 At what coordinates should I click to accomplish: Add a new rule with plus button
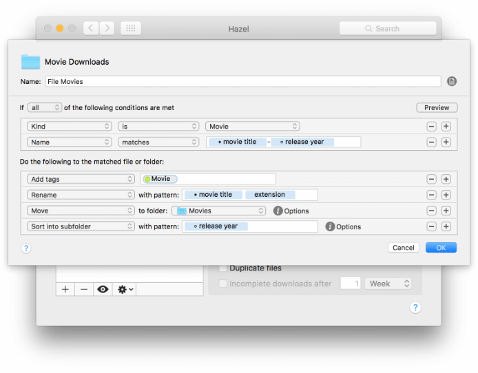(x=65, y=289)
